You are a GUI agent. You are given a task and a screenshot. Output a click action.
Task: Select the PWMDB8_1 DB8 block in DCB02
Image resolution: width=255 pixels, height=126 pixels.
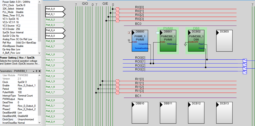(196, 41)
